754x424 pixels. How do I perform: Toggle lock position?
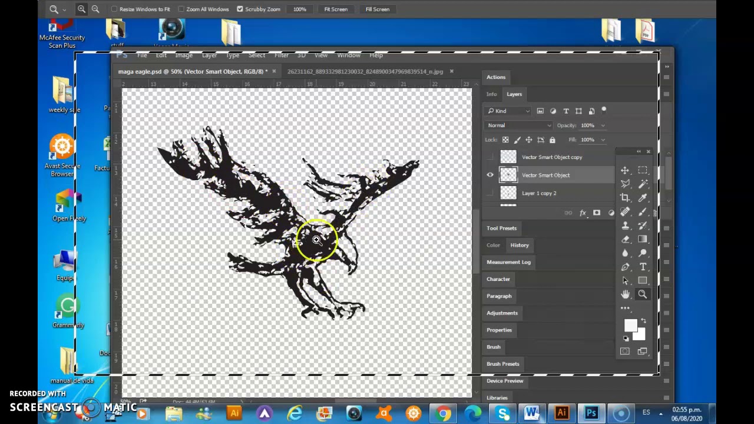[x=529, y=140]
